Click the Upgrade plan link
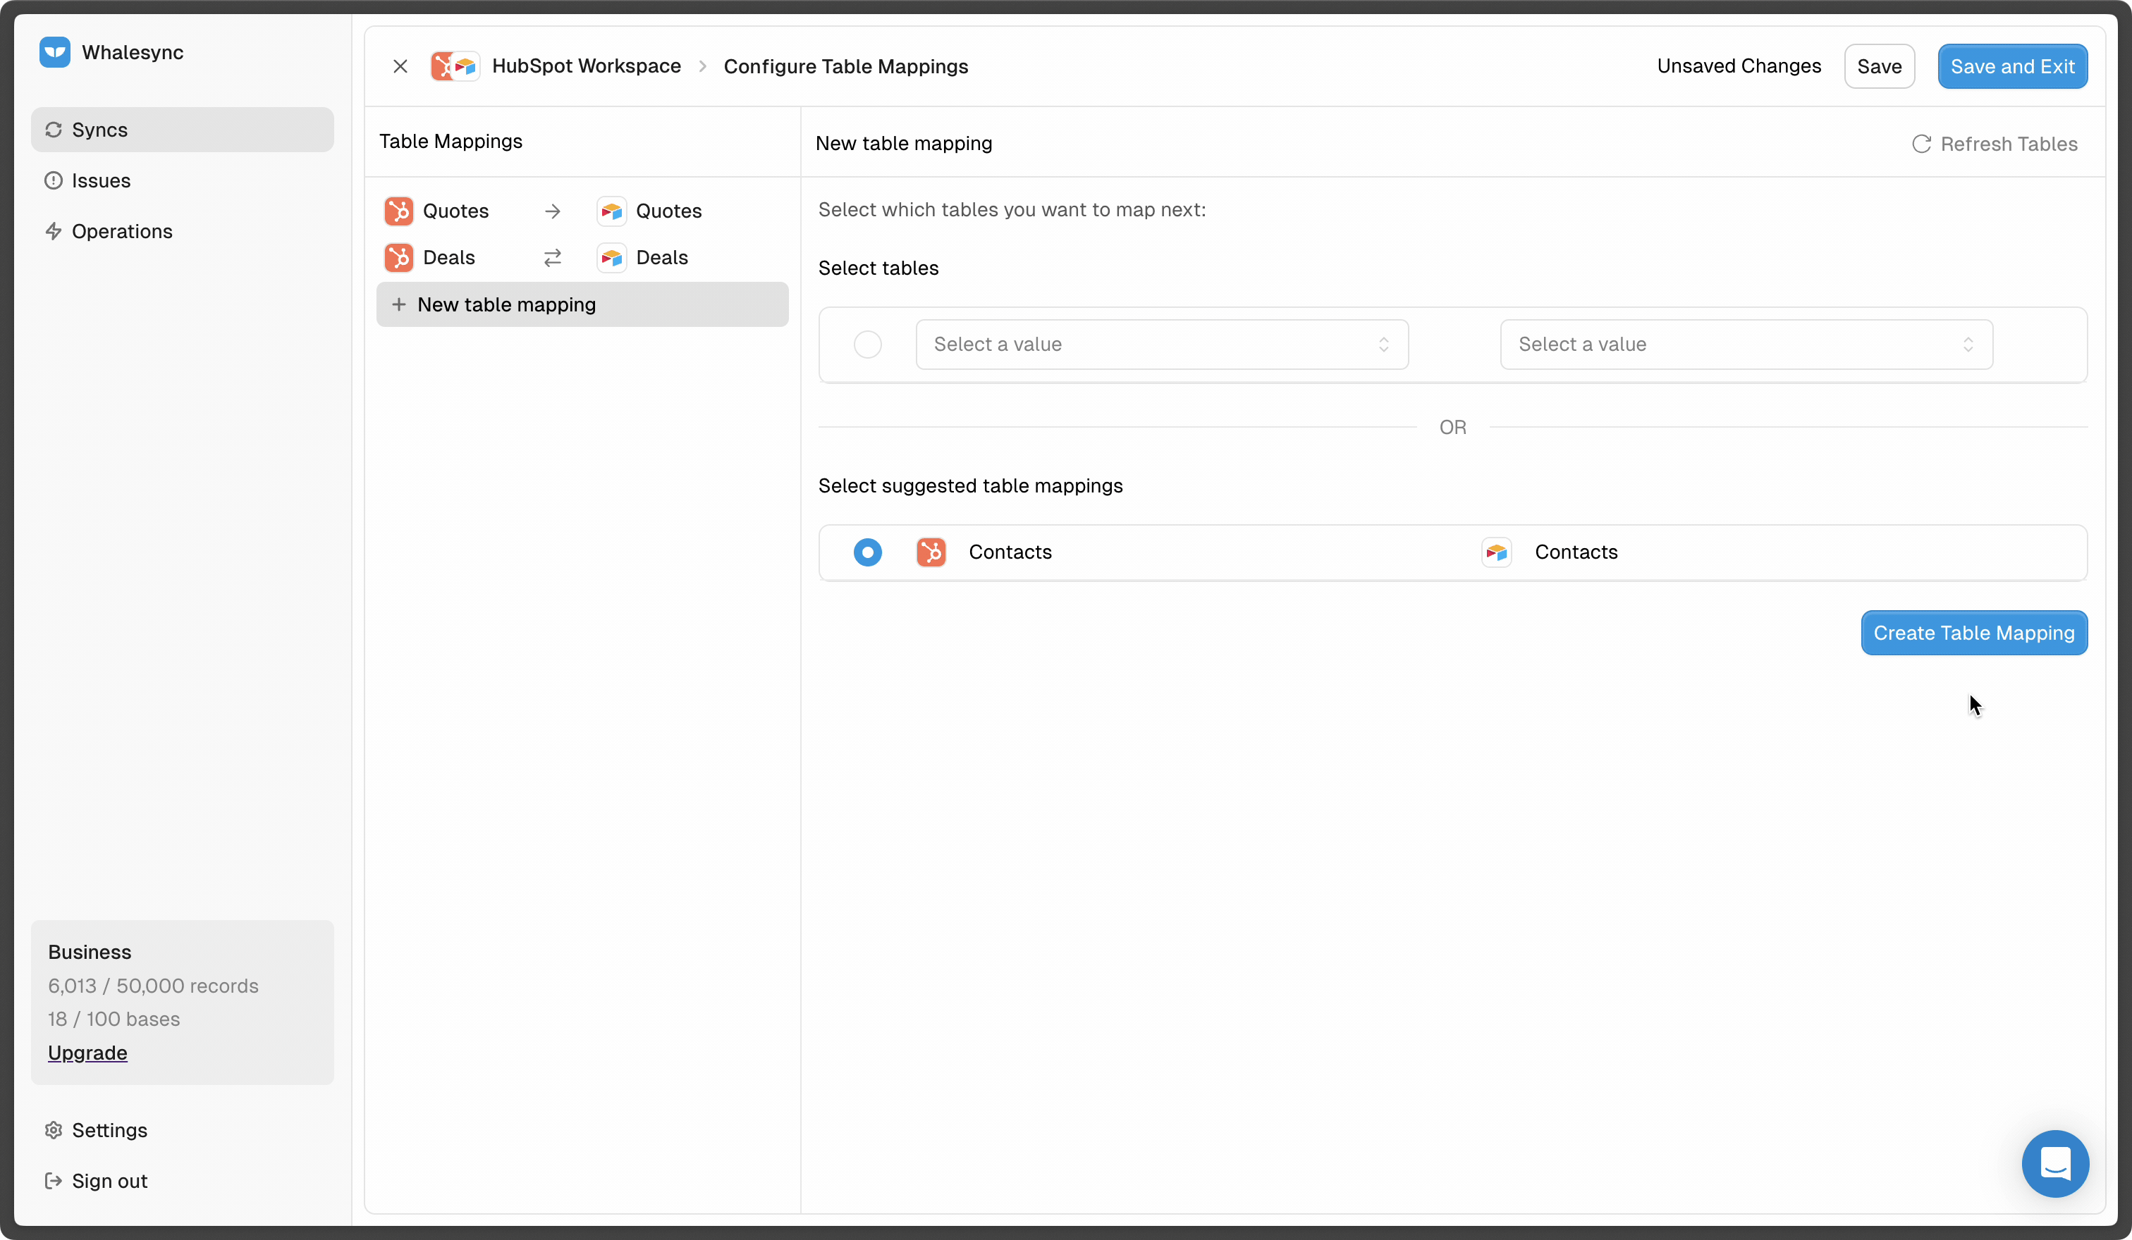2132x1240 pixels. pyautogui.click(x=87, y=1053)
